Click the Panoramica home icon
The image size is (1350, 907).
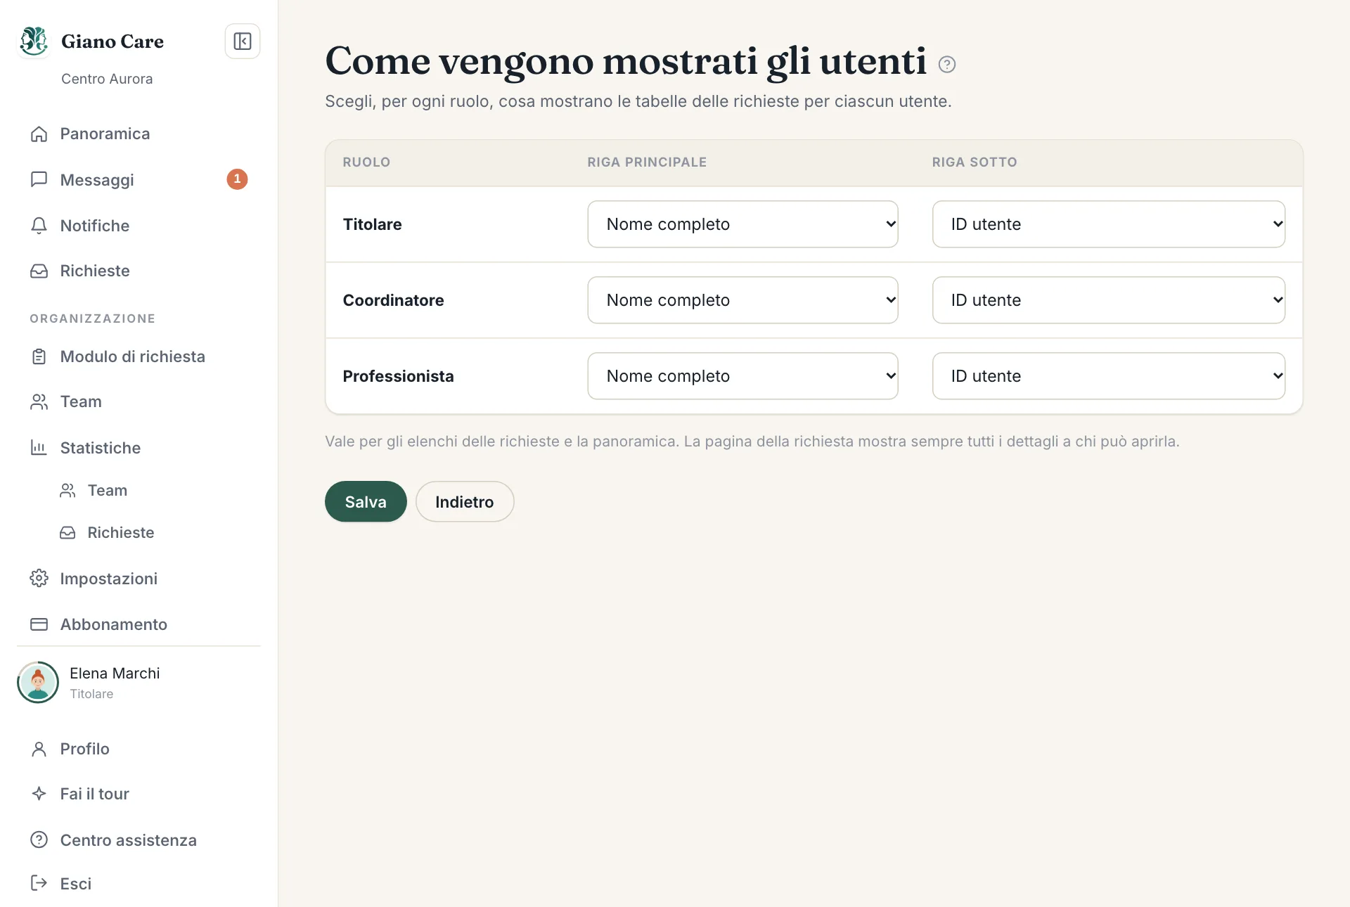coord(39,134)
